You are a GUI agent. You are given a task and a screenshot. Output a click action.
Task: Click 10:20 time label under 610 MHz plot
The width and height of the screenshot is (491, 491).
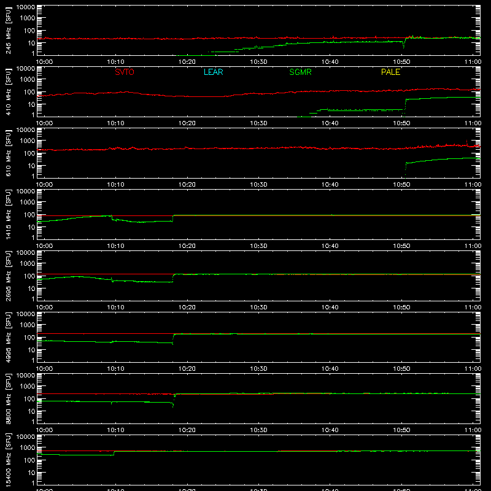pos(187,185)
